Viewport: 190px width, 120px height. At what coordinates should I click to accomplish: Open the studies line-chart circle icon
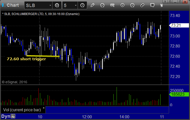coord(102,5)
